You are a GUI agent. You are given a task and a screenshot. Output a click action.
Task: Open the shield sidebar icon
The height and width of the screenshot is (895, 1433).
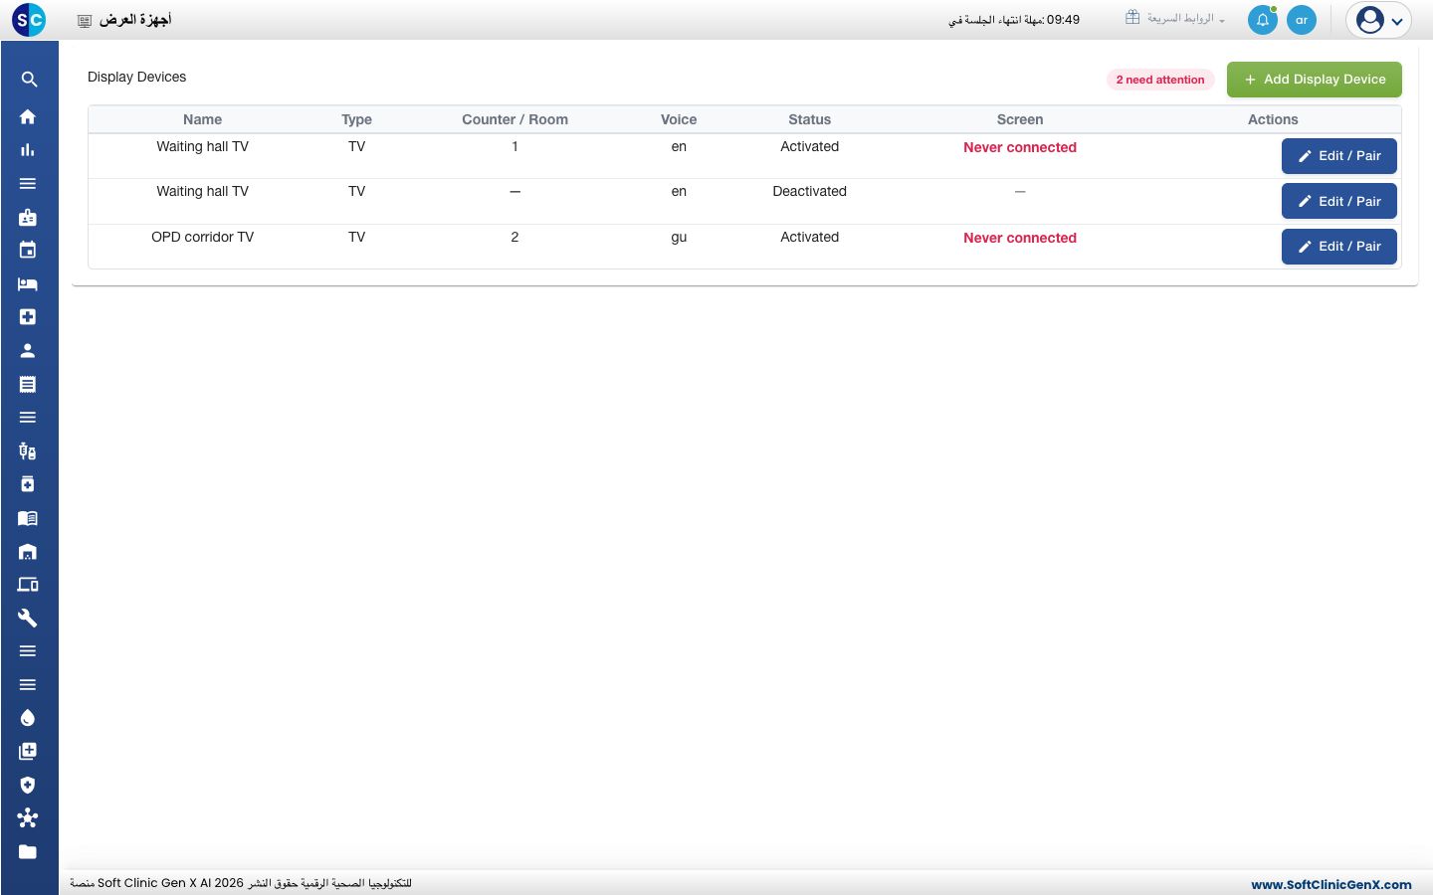click(28, 785)
